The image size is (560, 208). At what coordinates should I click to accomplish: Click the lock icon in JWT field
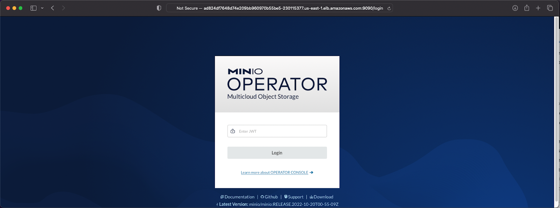[233, 131]
